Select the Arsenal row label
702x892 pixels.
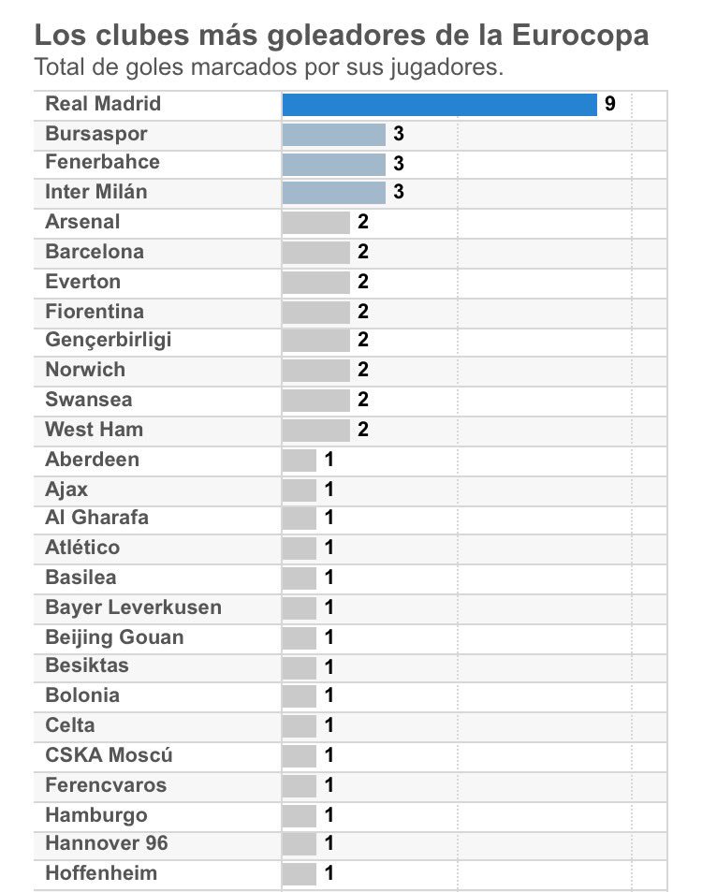82,222
